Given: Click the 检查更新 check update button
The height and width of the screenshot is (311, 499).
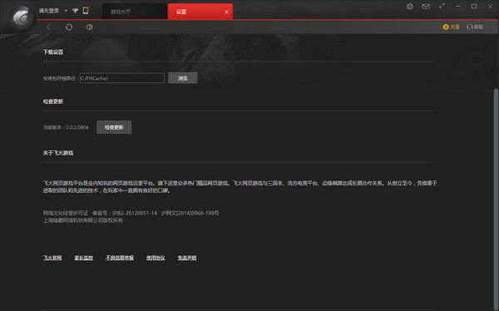Looking at the screenshot, I should click(114, 127).
